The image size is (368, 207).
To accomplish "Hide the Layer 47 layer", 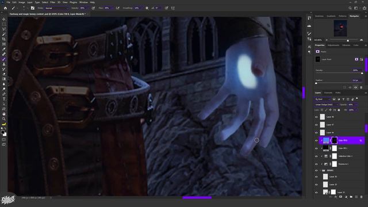I will (x=316, y=125).
